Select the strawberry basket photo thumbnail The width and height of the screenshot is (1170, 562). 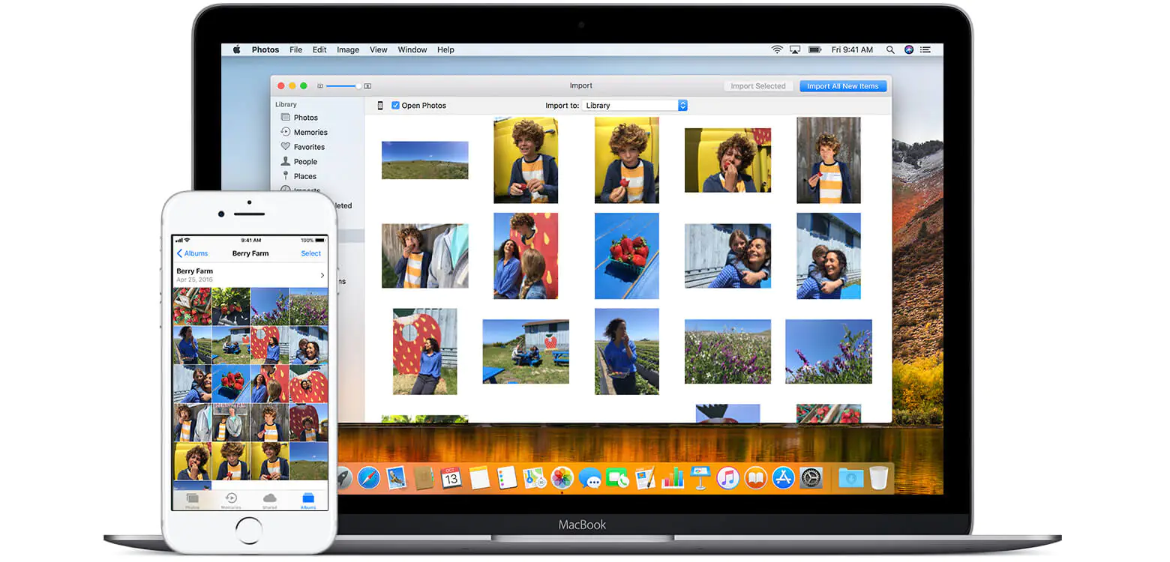click(627, 256)
